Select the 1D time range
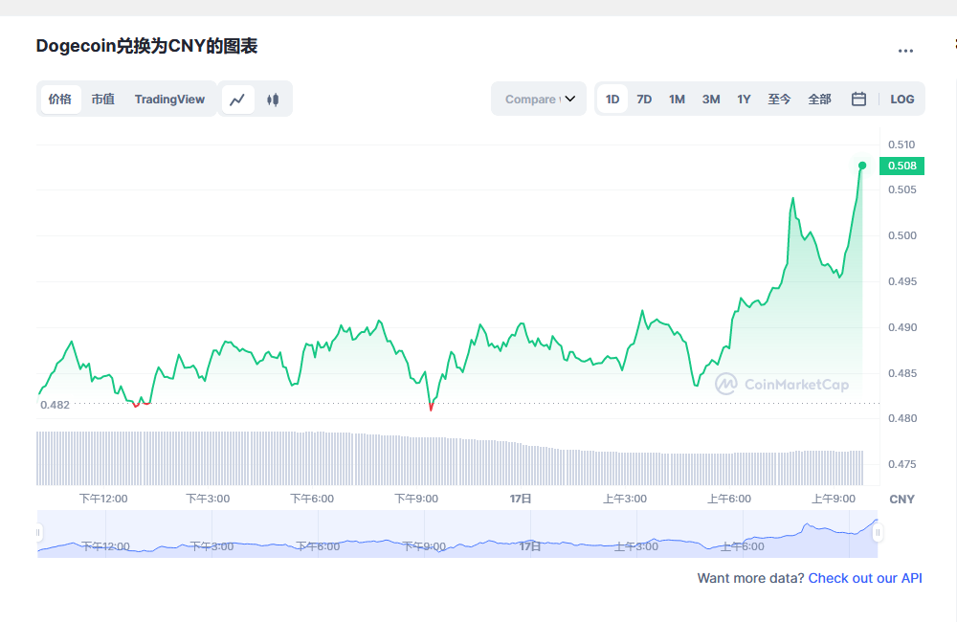 612,100
